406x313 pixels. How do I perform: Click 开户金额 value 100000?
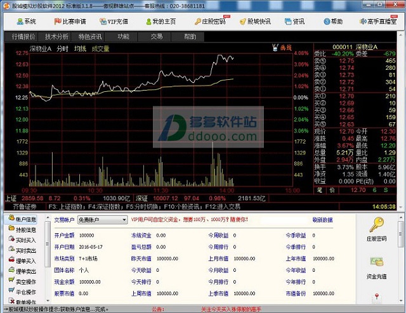click(x=86, y=236)
